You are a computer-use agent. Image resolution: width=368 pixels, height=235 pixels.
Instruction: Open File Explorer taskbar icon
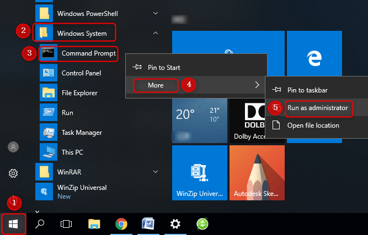(x=94, y=224)
